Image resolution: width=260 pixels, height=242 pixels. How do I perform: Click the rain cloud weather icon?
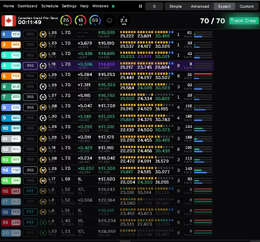[109, 21]
